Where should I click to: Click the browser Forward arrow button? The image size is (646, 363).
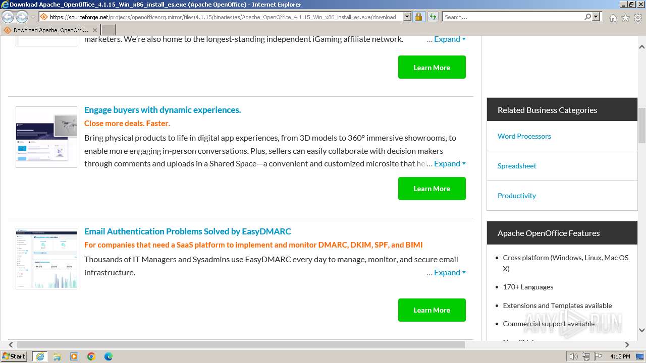(22, 17)
